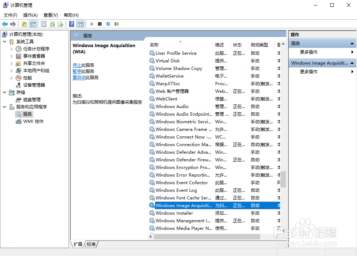Screen dimensions: 357x256
Task: Click the Pause service toolbar icon
Action: tap(108, 24)
